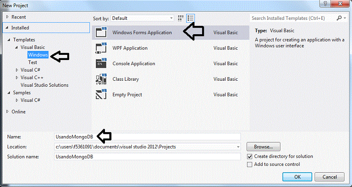Screen dimensions: 352x187
Task: Click the Console Application template icon
Action: pyautogui.click(x=101, y=63)
